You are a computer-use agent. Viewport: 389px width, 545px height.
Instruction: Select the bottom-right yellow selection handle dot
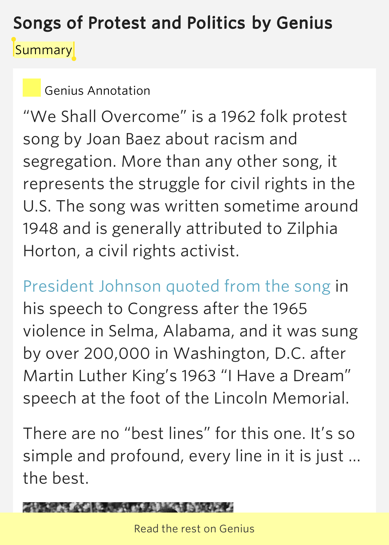(x=74, y=59)
